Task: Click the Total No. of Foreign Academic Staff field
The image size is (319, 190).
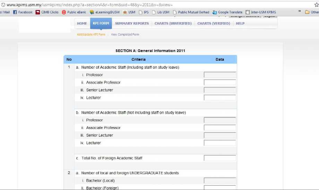Action: [220, 158]
